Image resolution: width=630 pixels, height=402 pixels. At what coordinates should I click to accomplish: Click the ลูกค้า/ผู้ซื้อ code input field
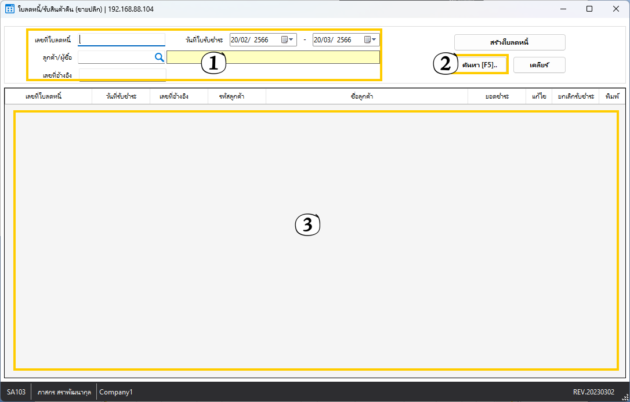pyautogui.click(x=115, y=57)
